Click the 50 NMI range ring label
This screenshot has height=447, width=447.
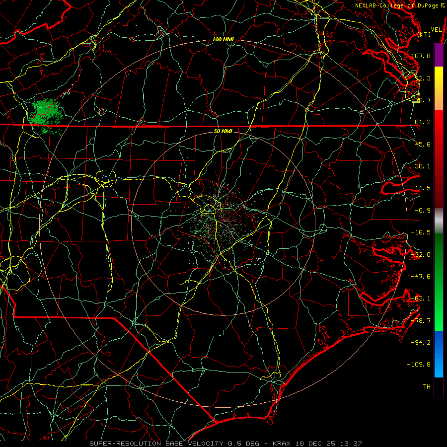click(223, 132)
